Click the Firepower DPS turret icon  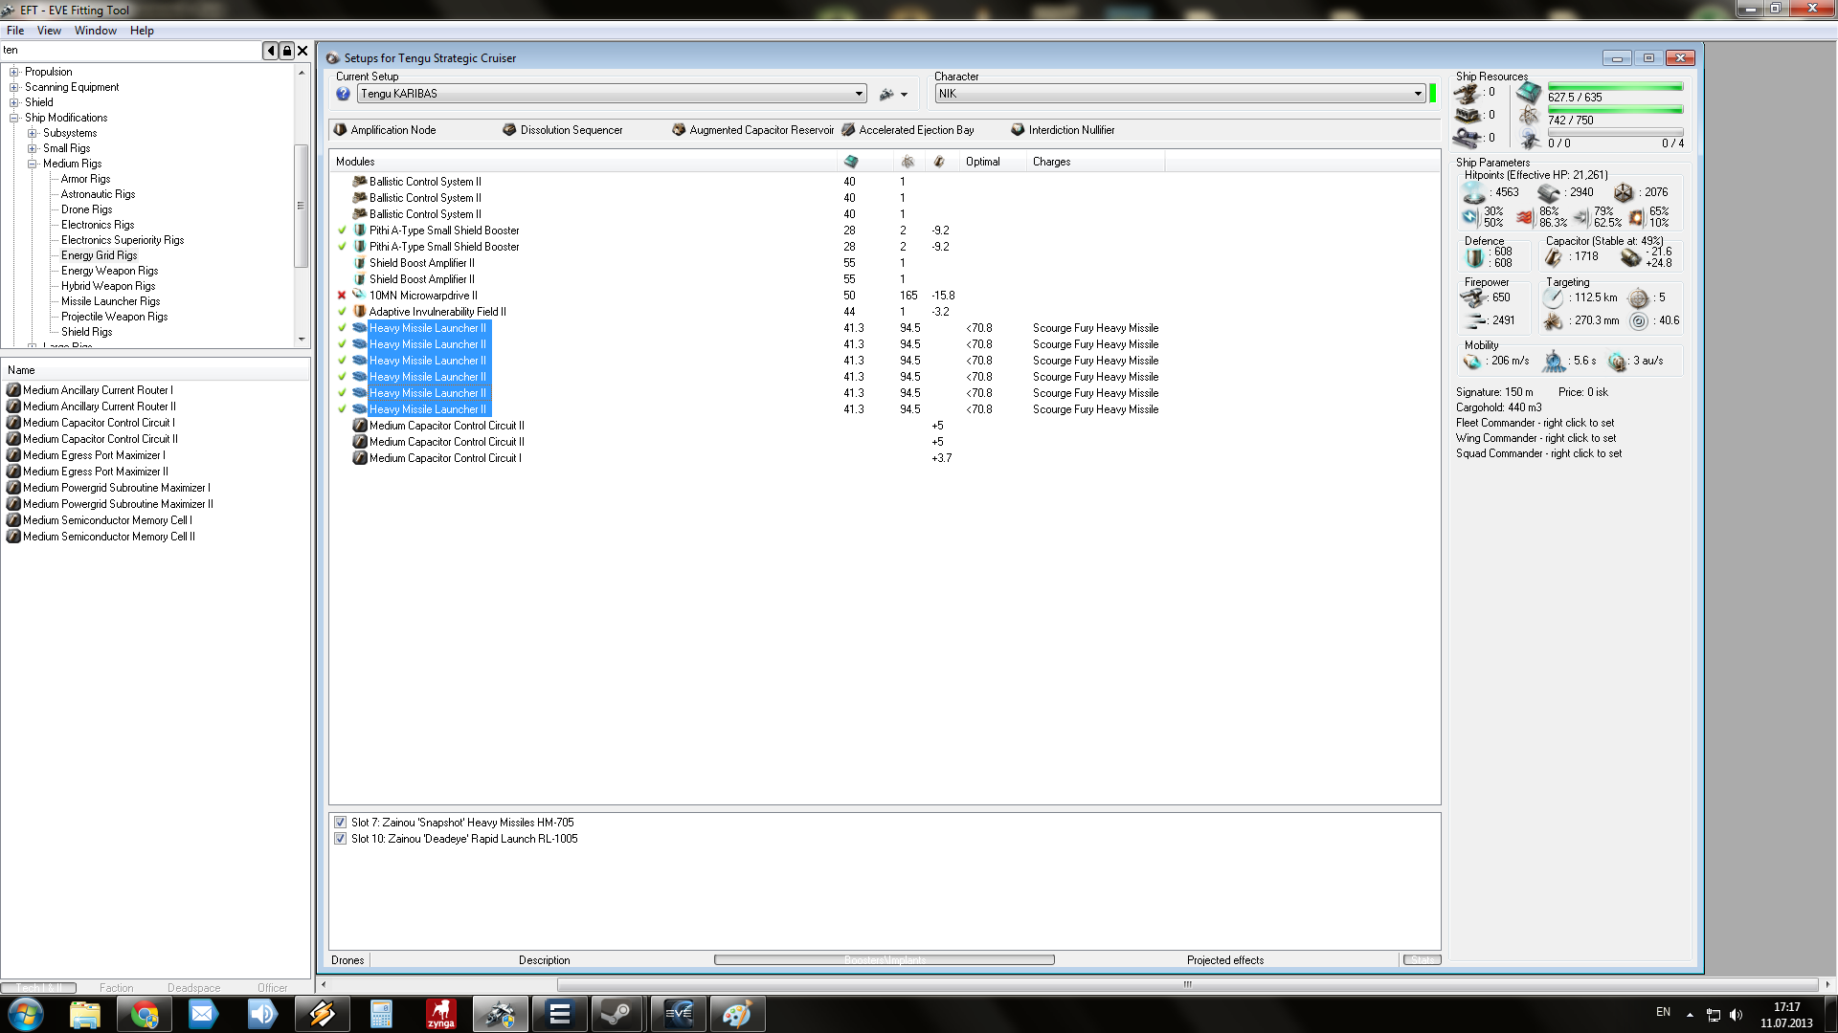click(1472, 297)
